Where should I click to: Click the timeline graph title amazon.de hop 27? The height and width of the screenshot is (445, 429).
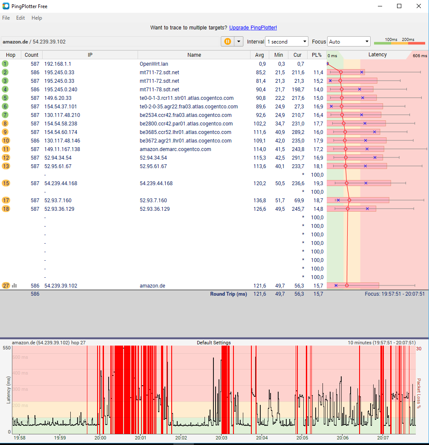coord(49,343)
